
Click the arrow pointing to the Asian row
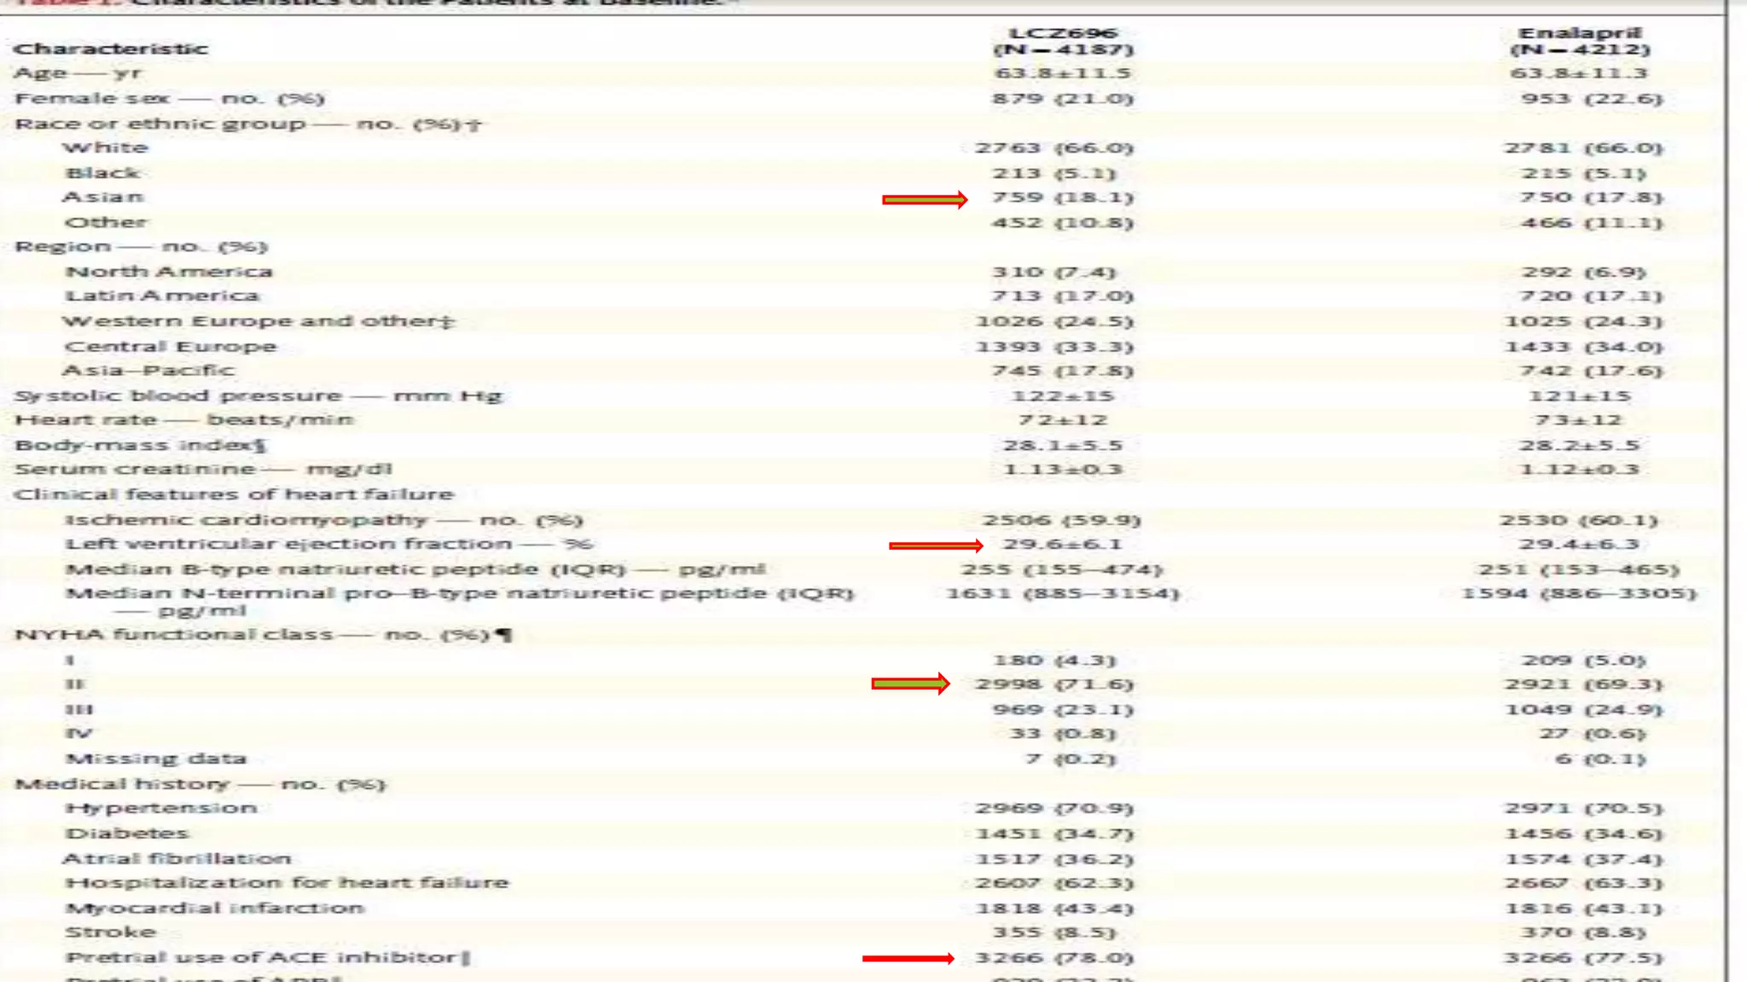point(925,199)
